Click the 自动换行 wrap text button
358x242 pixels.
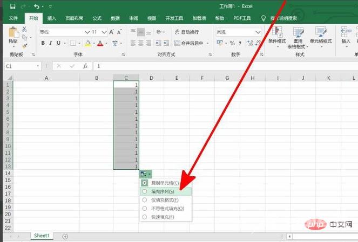[189, 32]
